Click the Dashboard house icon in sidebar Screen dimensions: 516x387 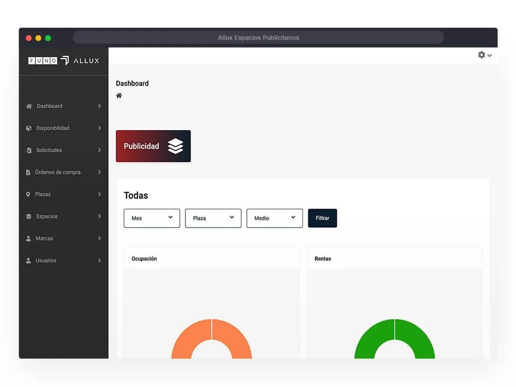tap(29, 106)
